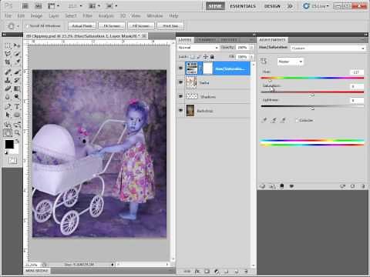This screenshot has width=370, height=277.
Task: Select the Lasso tool
Action: (x=8, y=54)
